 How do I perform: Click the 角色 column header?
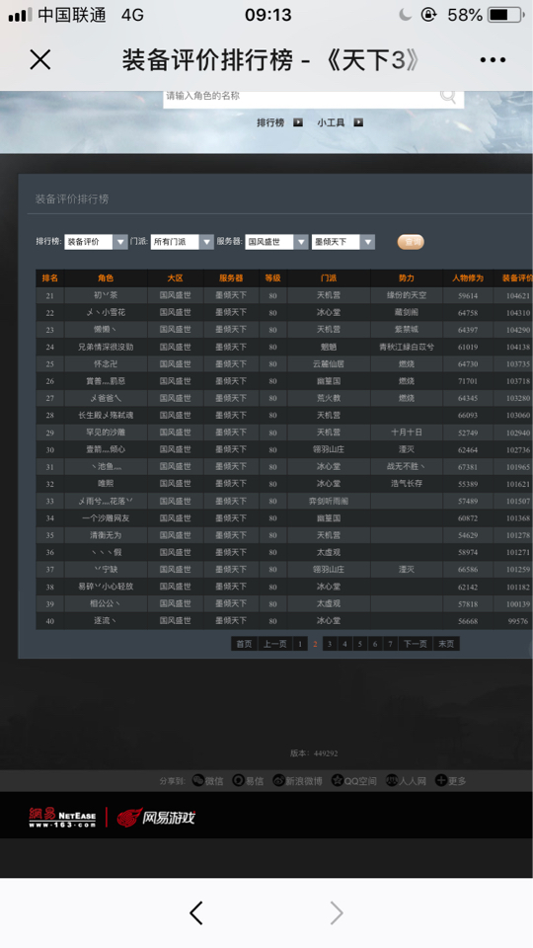pos(106,278)
